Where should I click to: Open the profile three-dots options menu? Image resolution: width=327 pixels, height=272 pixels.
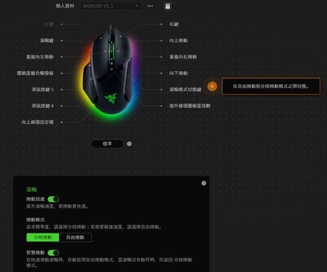pos(150,6)
